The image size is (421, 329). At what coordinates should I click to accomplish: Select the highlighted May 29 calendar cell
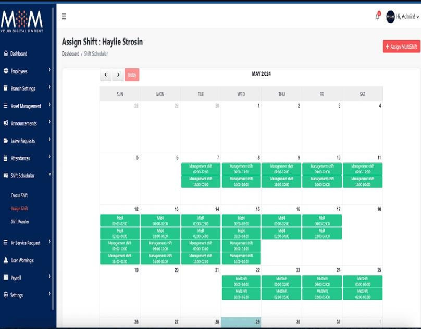pos(241,323)
